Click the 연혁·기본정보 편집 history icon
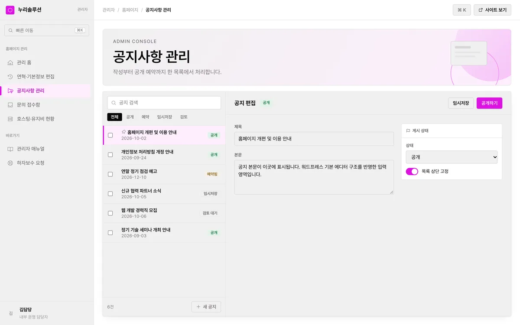This screenshot has height=325, width=520. [x=10, y=77]
